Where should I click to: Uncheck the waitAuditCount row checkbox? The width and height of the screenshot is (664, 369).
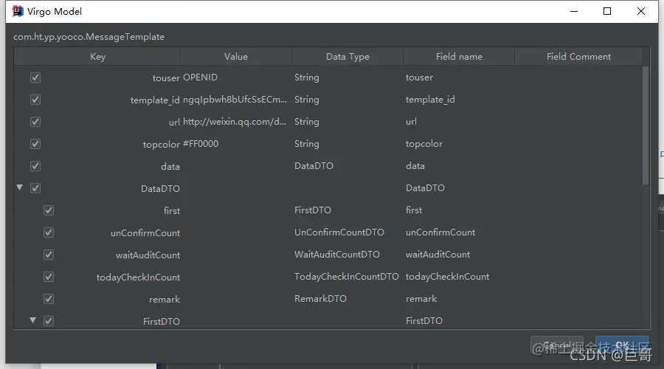click(49, 255)
